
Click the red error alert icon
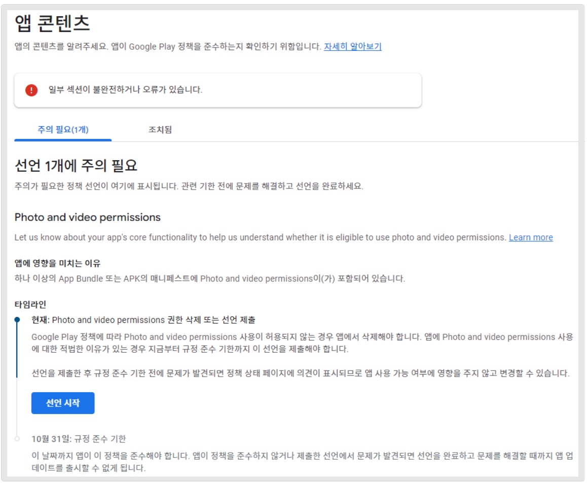pyautogui.click(x=31, y=90)
